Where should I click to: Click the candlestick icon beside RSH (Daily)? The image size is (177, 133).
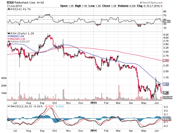click(9, 33)
